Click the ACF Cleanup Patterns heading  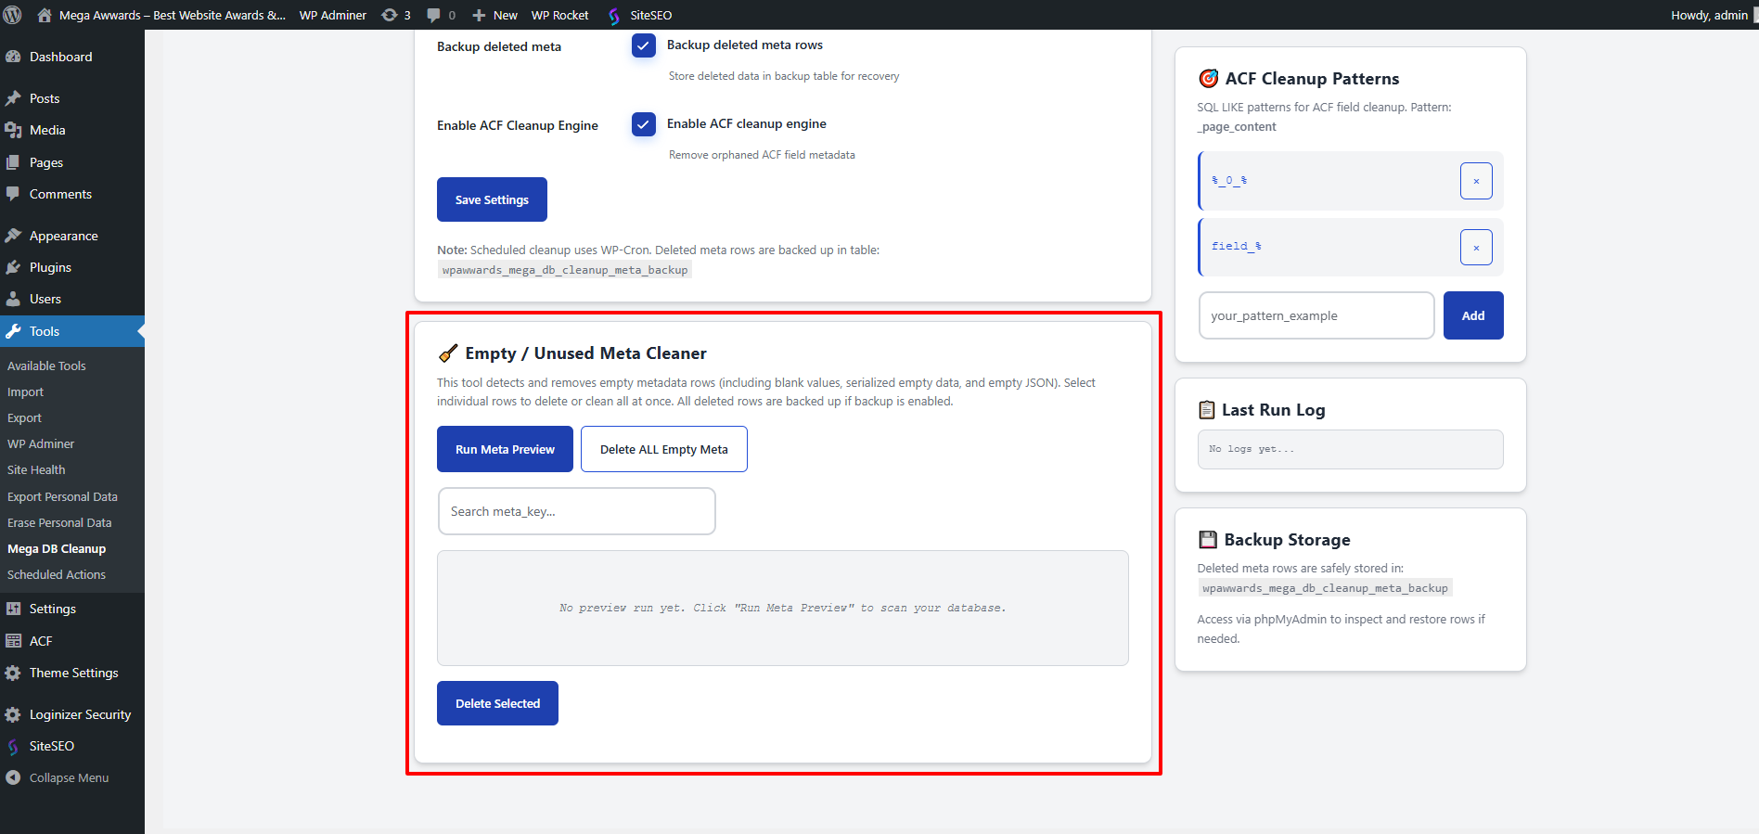click(1312, 79)
